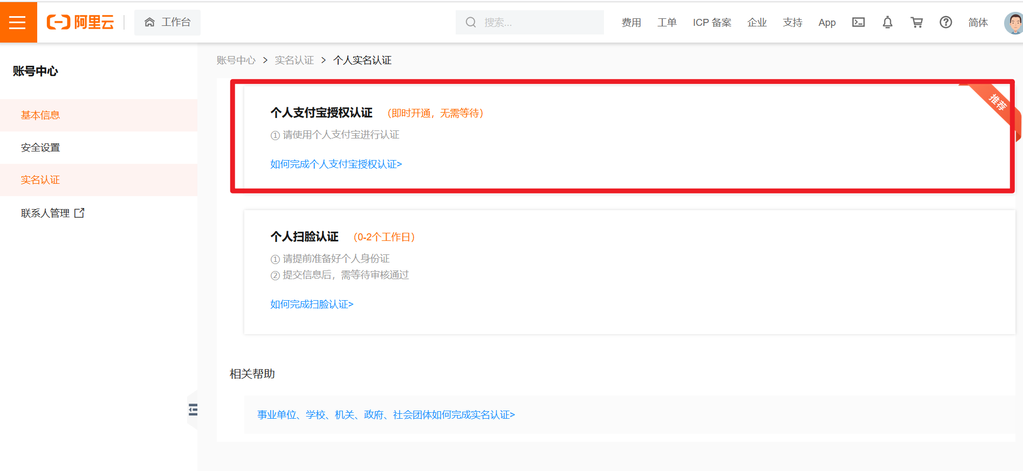Open the notification bell
Screen dimensions: 1023x471
point(887,22)
